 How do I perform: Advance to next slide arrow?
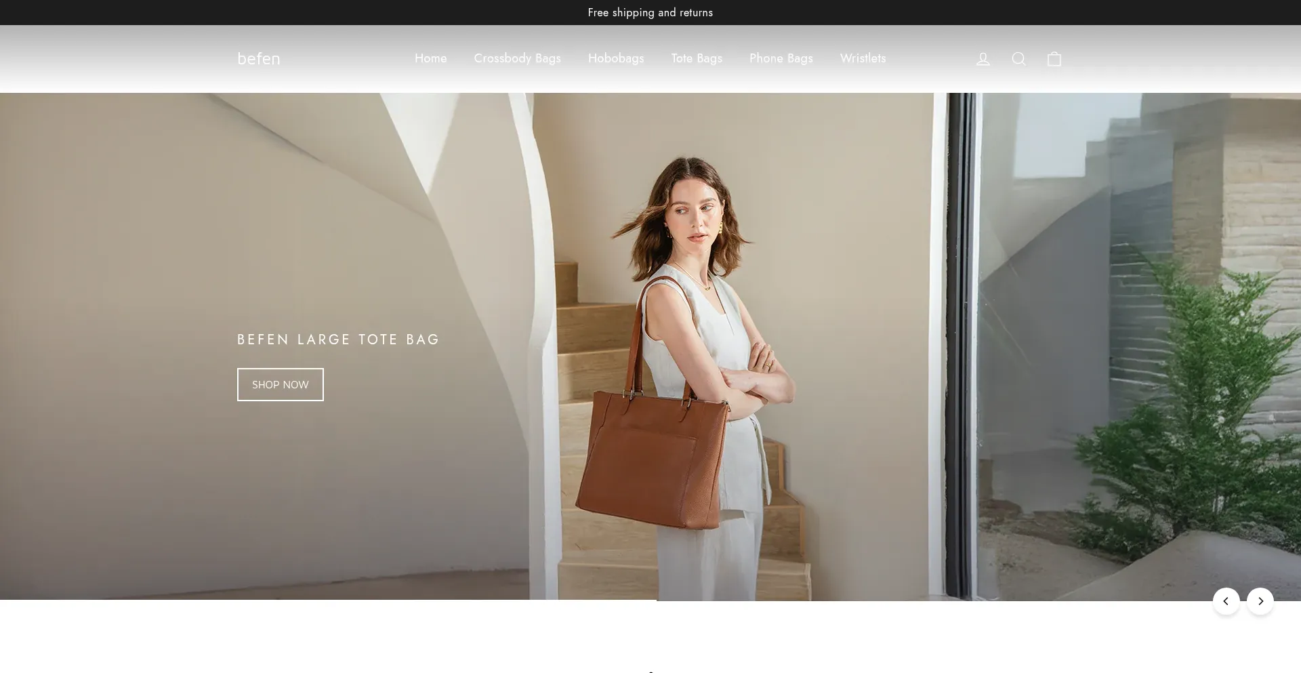tap(1260, 601)
